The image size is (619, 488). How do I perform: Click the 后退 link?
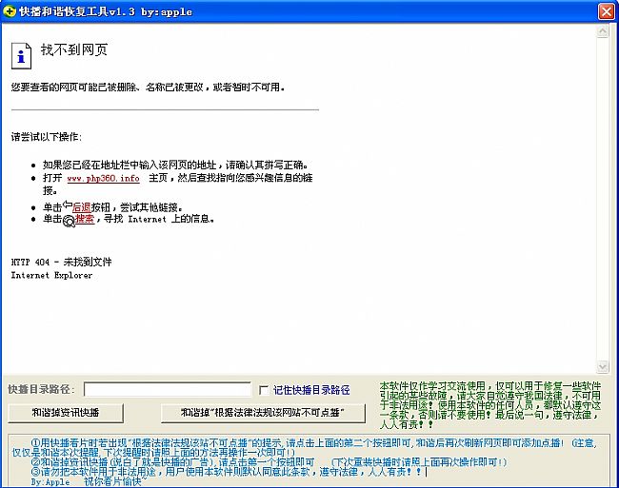(81, 207)
